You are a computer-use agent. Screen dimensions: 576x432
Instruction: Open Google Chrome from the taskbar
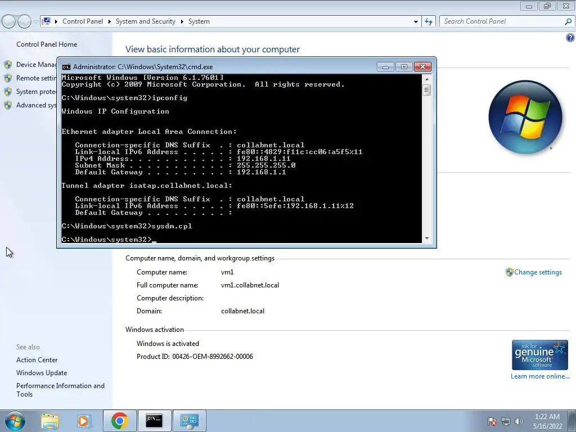pos(120,421)
